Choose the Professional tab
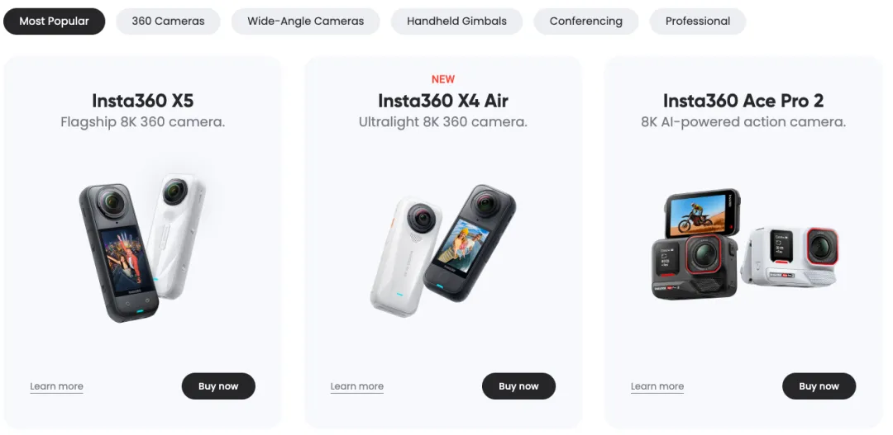The image size is (893, 435). [697, 21]
